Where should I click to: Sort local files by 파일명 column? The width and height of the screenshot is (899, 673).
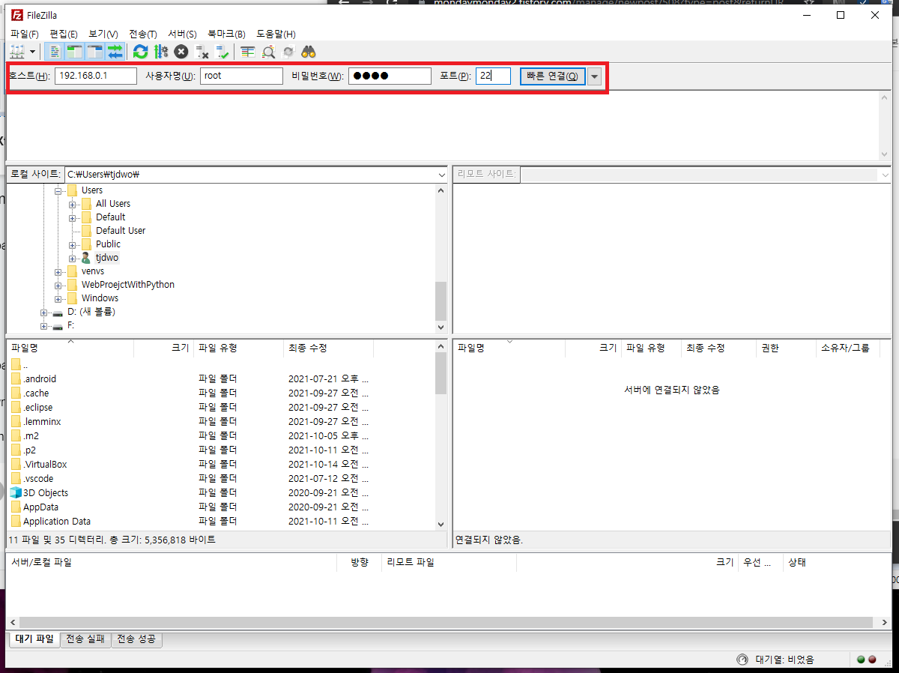click(70, 348)
